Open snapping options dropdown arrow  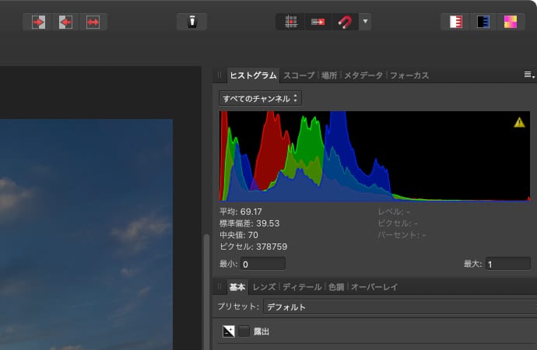[x=365, y=22]
